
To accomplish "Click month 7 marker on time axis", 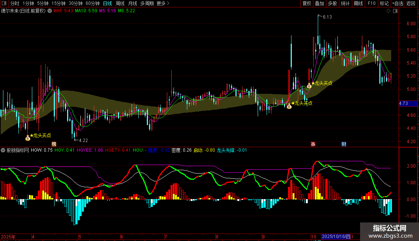I will click(166, 237).
